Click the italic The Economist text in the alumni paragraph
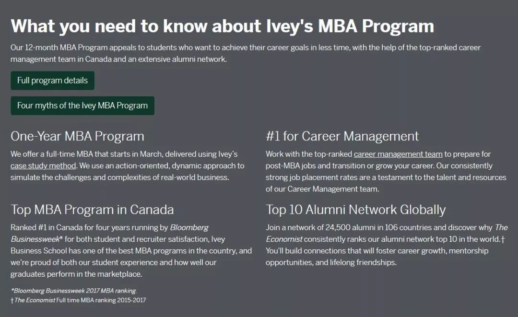This screenshot has width=518, height=317. click(387, 234)
